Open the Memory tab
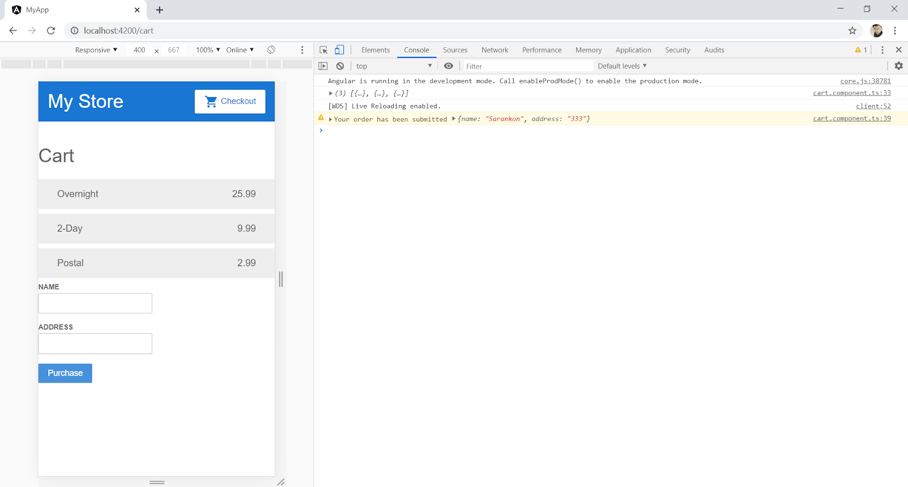The image size is (908, 487). click(588, 50)
